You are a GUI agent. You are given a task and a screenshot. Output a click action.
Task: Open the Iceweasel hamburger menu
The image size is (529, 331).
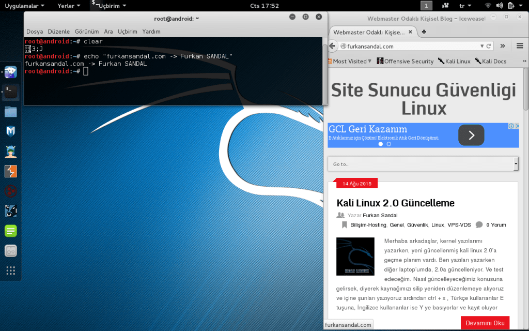(520, 46)
